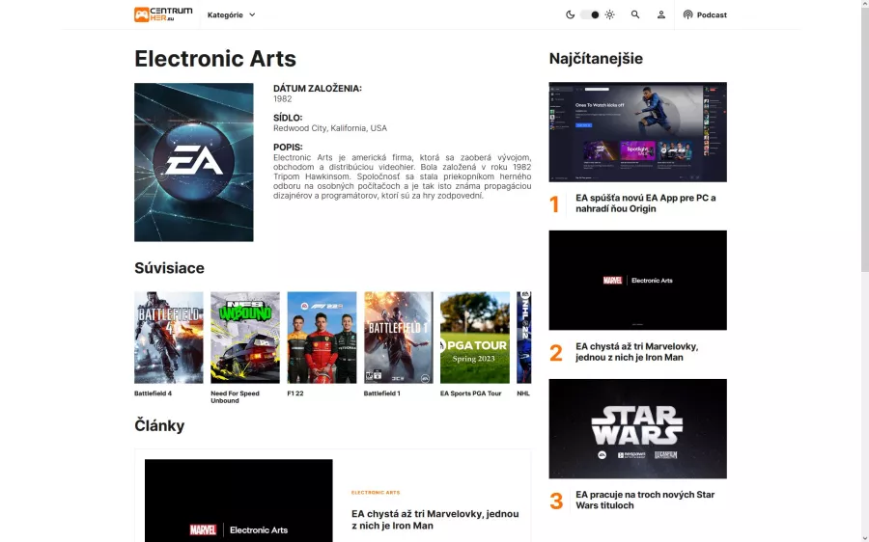
Task: Click the scrollbar up arrow
Action: coord(864,4)
